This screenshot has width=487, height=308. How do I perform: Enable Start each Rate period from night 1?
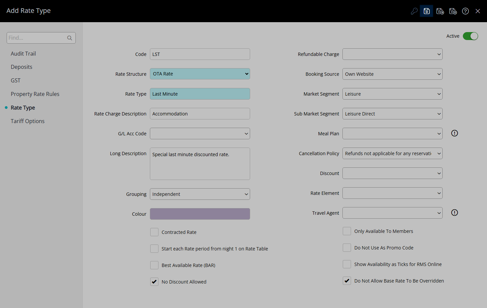[154, 248]
